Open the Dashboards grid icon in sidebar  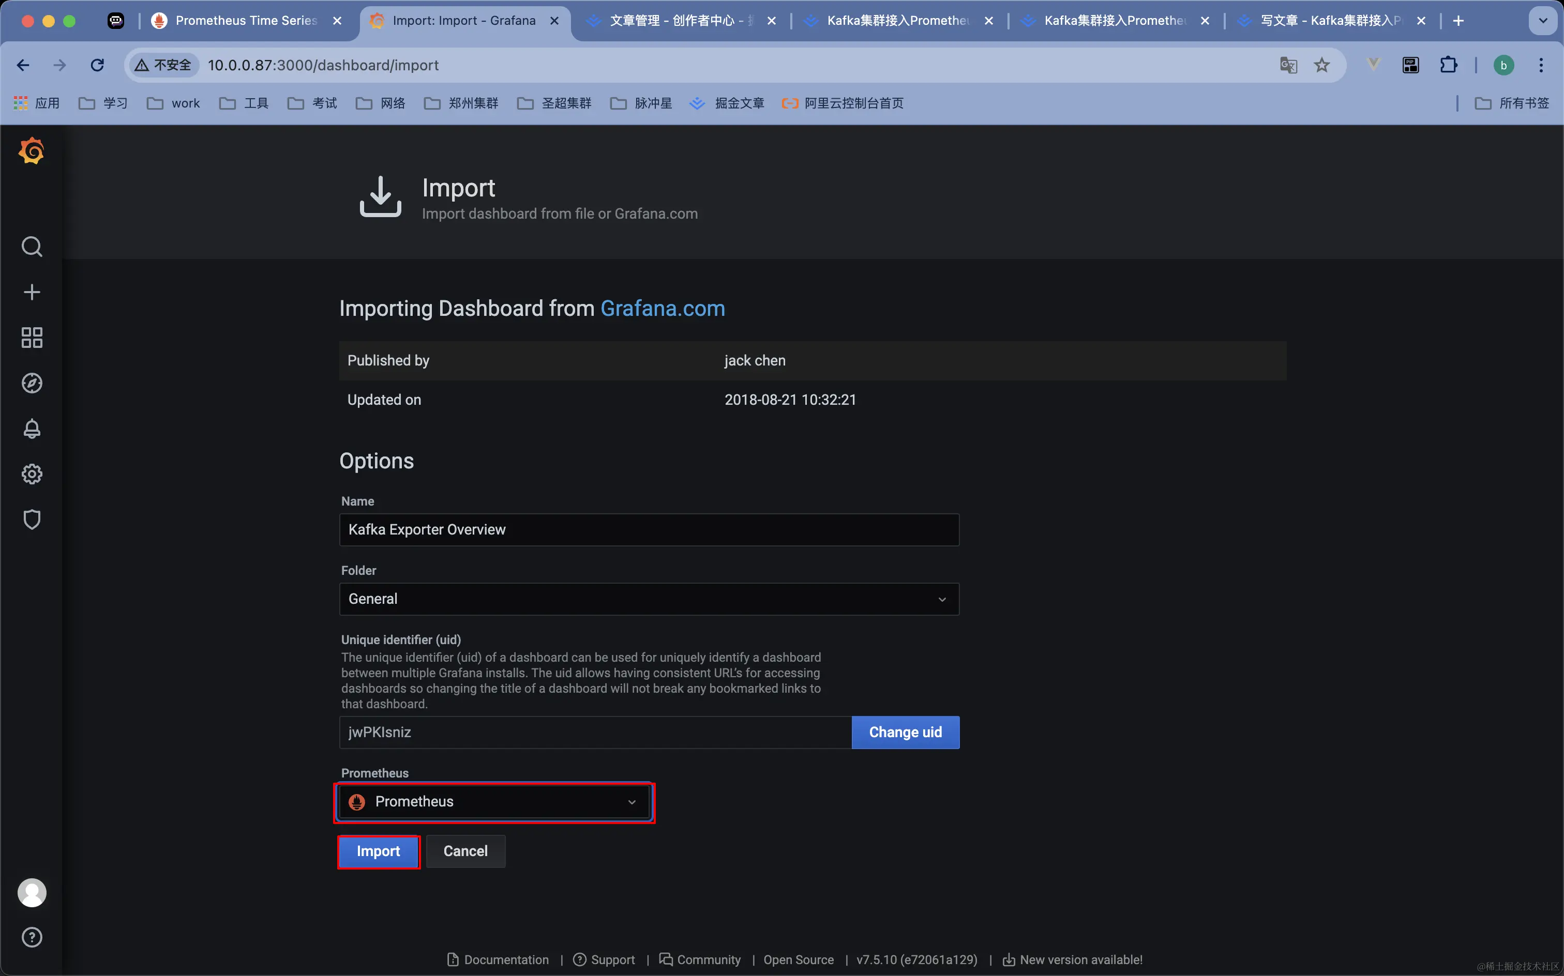[x=32, y=338]
